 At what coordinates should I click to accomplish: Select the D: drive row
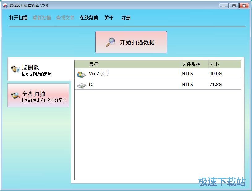click(x=158, y=85)
